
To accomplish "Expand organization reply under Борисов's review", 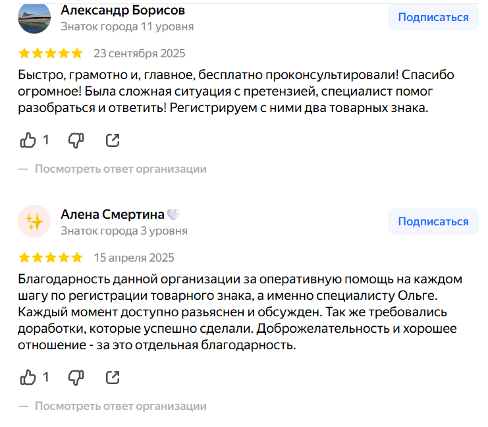I will click(121, 169).
